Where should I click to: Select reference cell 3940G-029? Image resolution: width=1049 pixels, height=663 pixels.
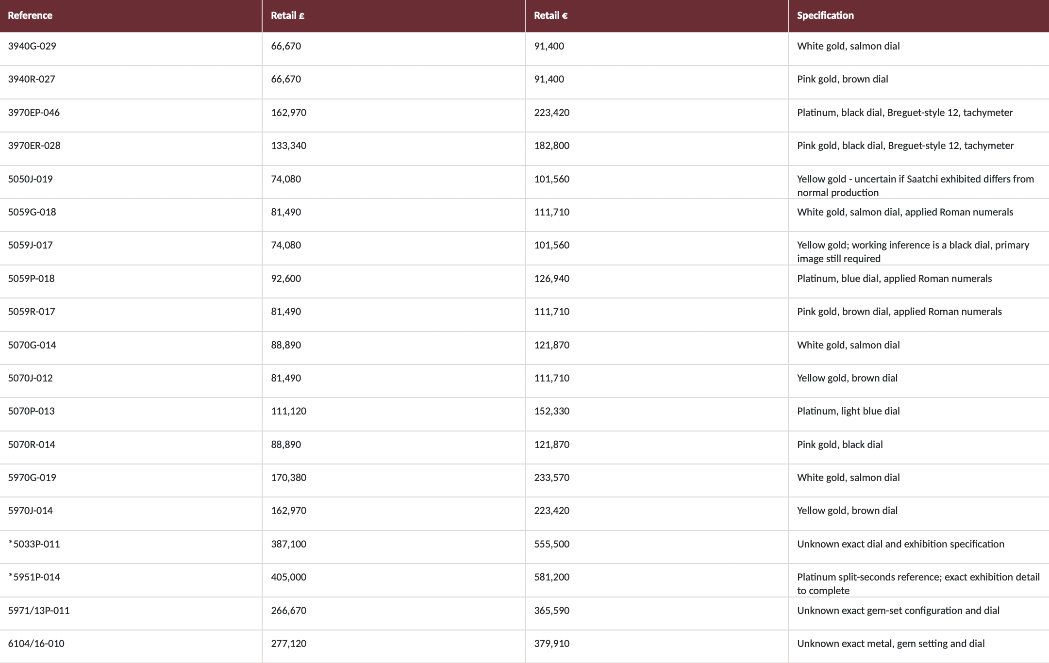[x=131, y=50]
